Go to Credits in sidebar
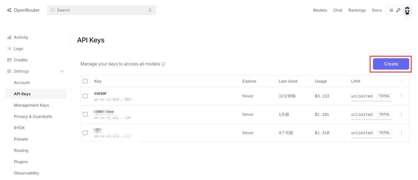 21,60
